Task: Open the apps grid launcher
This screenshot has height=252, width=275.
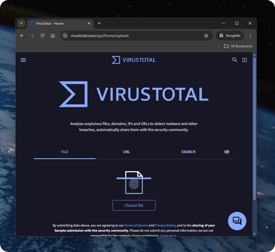Action: pyautogui.click(x=245, y=60)
